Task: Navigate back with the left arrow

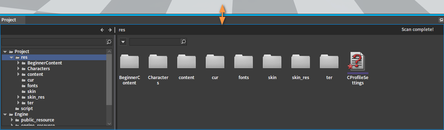Action: pos(102,30)
